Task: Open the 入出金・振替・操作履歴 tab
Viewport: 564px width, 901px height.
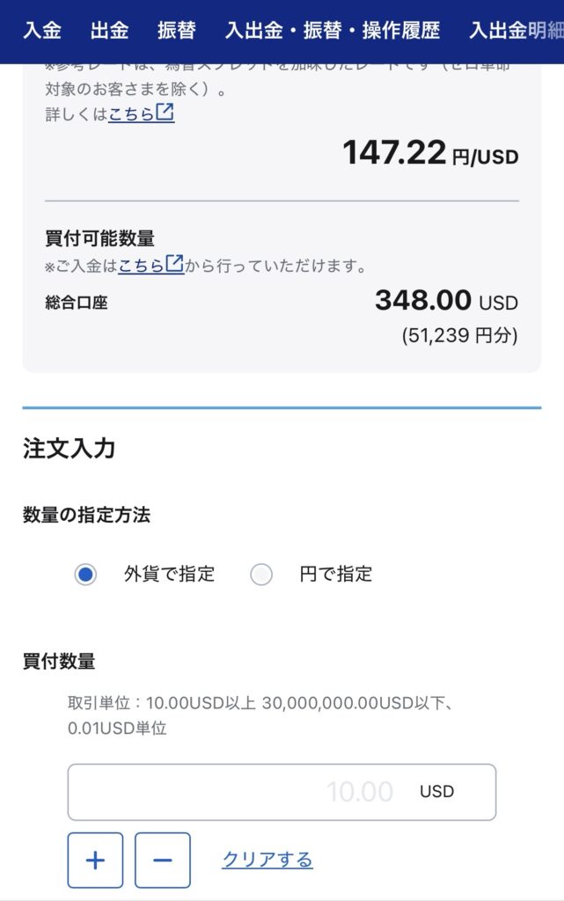Action: (333, 30)
